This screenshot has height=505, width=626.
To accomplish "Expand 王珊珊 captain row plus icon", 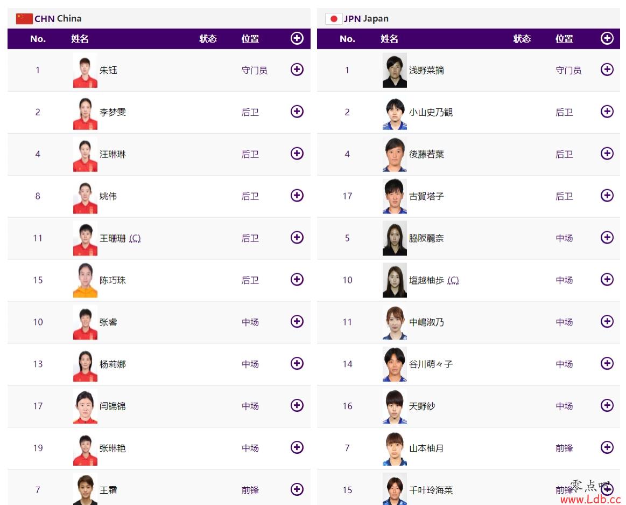I will point(297,238).
